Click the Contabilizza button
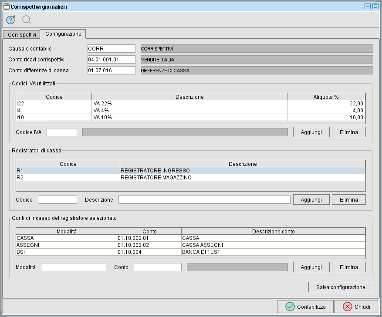 point(305,307)
